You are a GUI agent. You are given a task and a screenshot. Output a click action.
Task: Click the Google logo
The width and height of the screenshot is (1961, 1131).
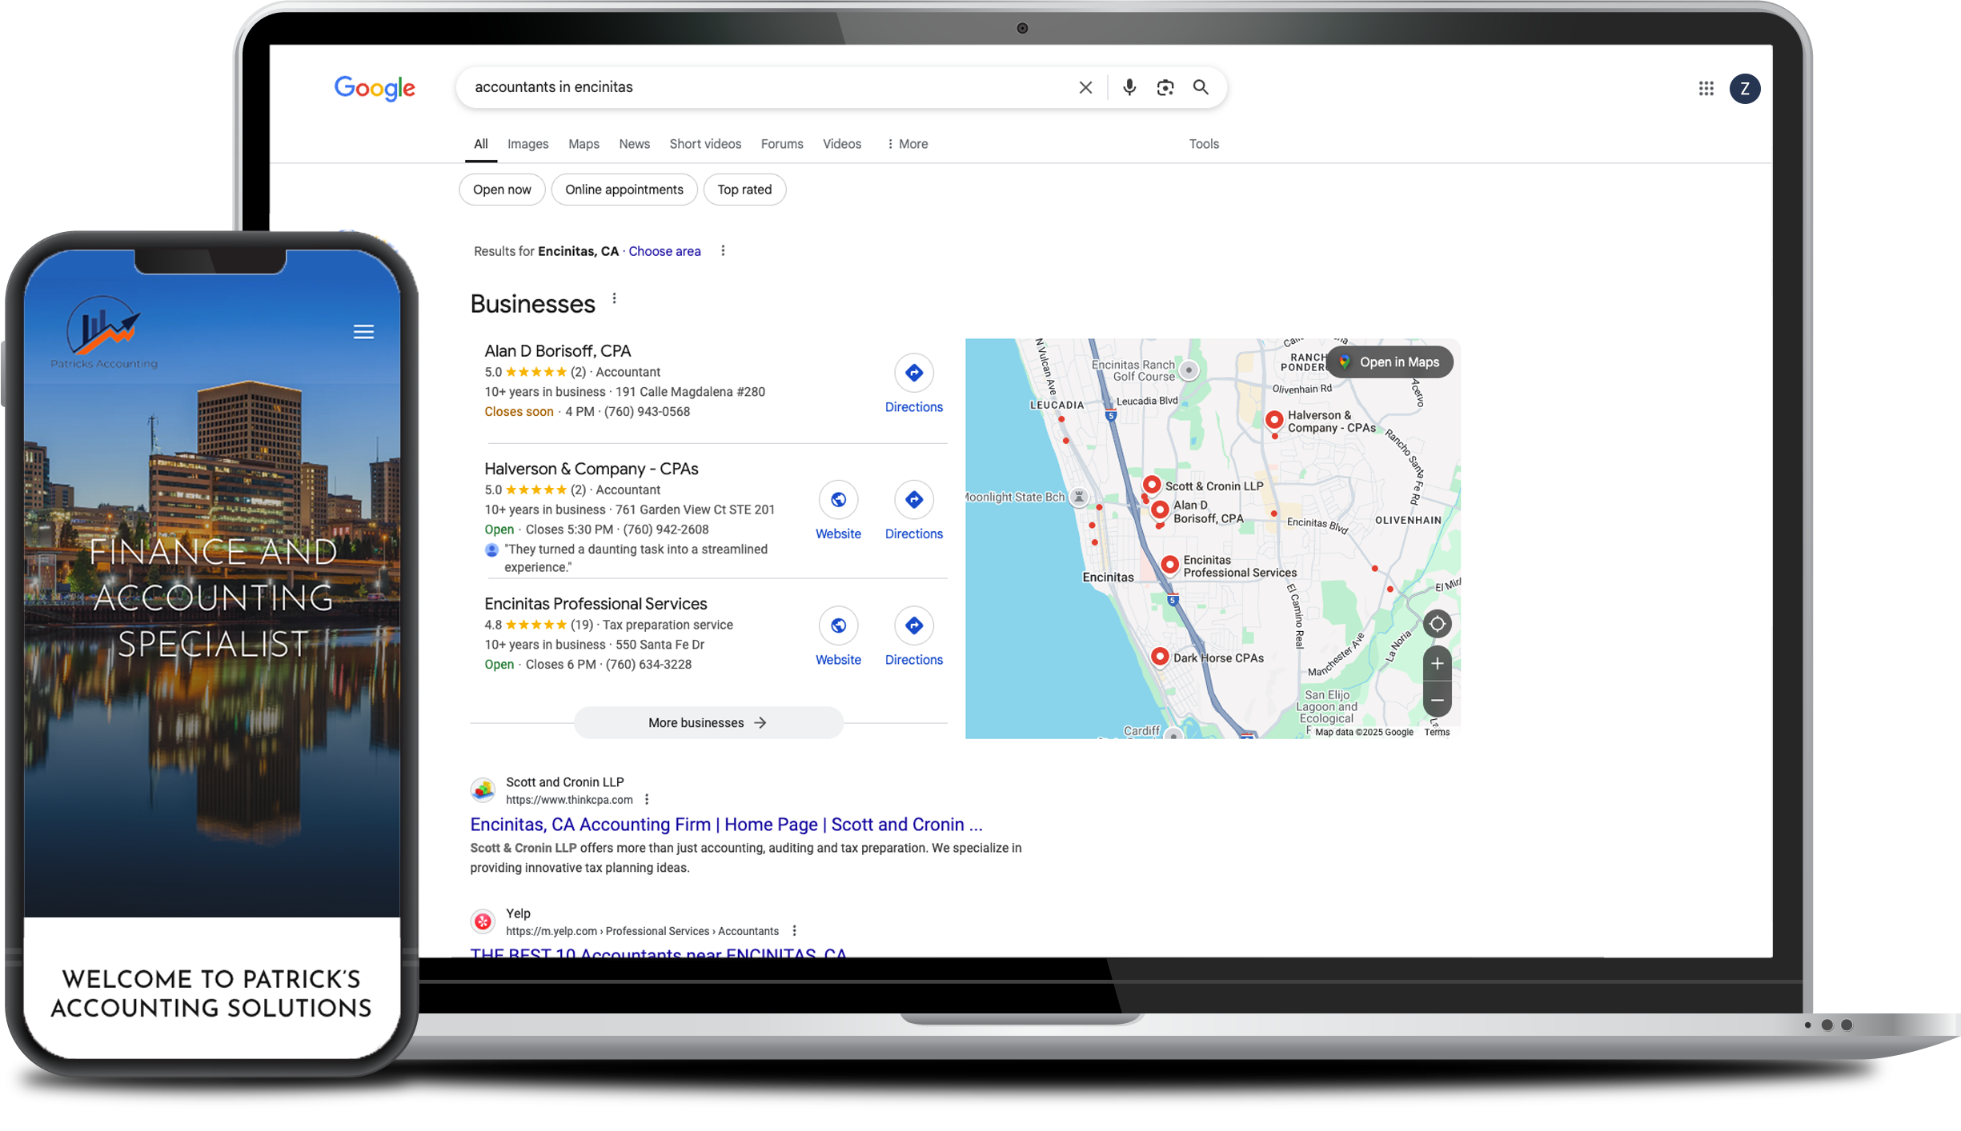click(375, 88)
